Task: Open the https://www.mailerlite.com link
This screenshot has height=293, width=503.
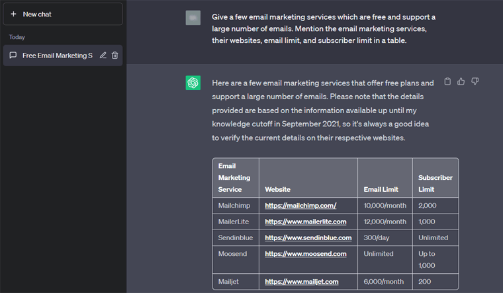Action: 306,222
